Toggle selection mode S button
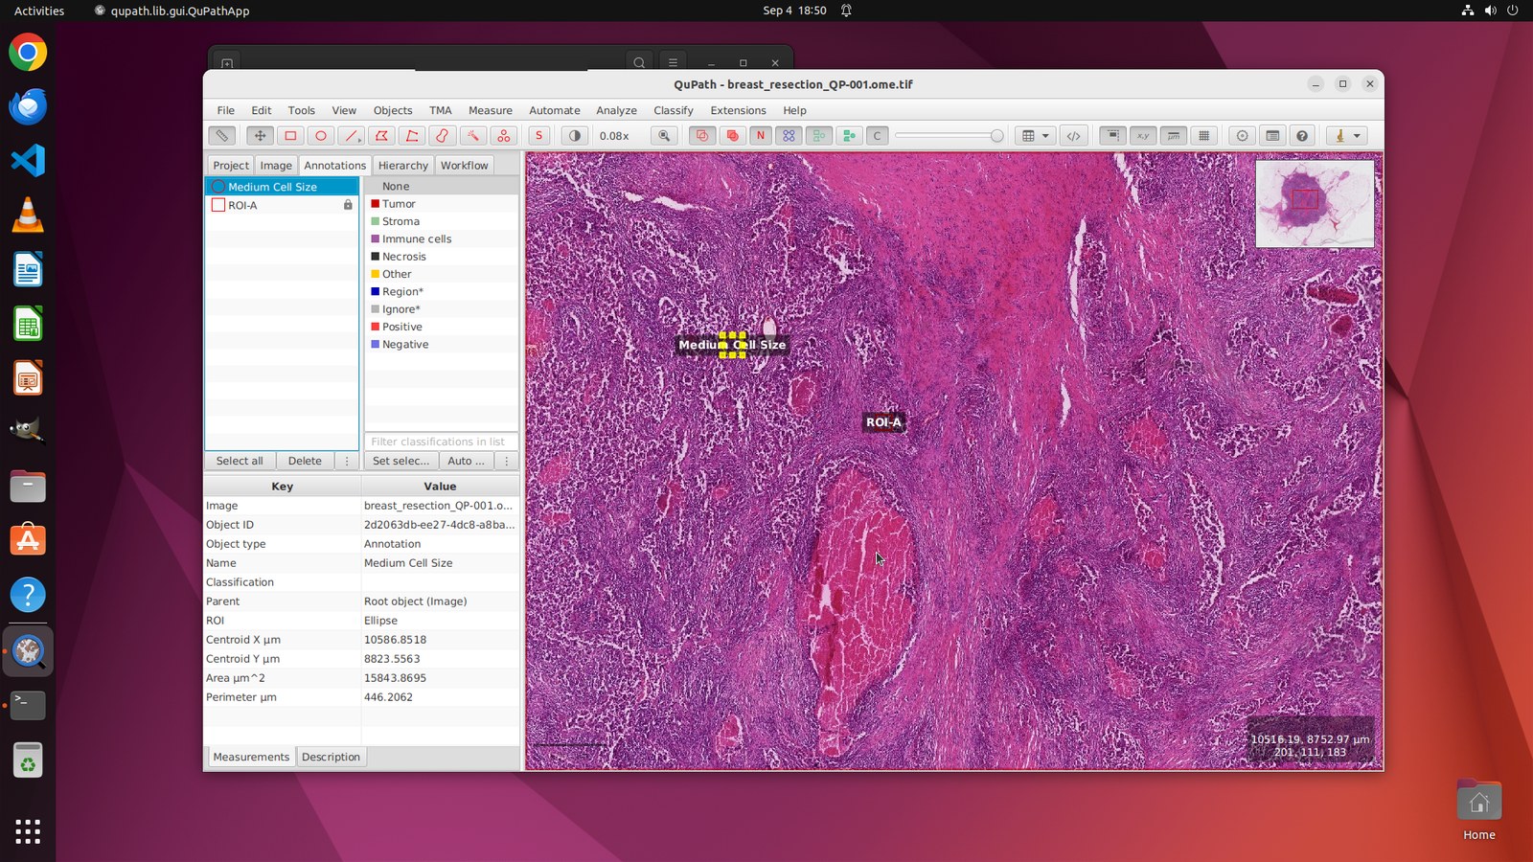Image resolution: width=1533 pixels, height=862 pixels. coord(539,136)
